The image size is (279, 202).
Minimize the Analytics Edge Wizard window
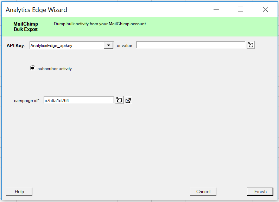tap(216, 9)
